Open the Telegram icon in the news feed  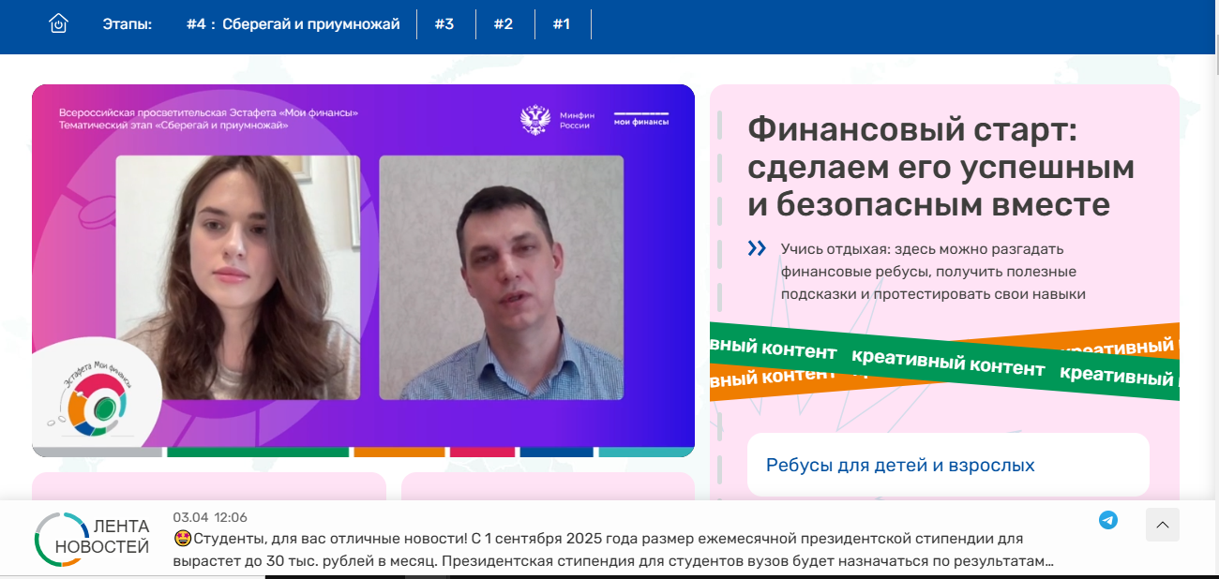click(1108, 521)
